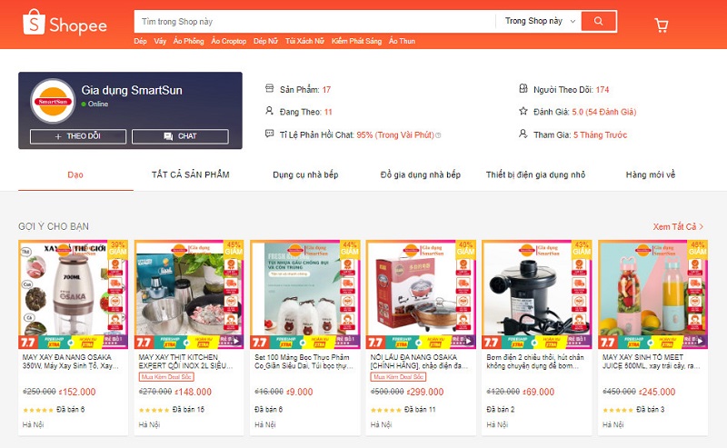The height and width of the screenshot is (448, 727).
Task: Follow shop with THEO DÕI button
Action: click(x=78, y=136)
